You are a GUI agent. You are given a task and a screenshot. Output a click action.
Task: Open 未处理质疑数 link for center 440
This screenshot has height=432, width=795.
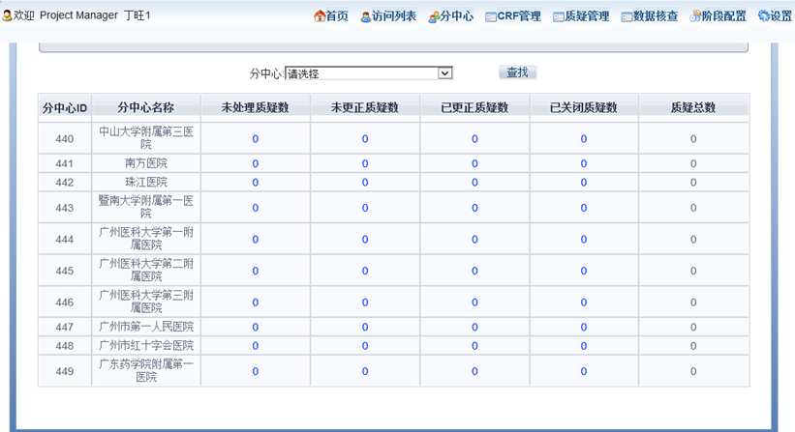pos(256,138)
